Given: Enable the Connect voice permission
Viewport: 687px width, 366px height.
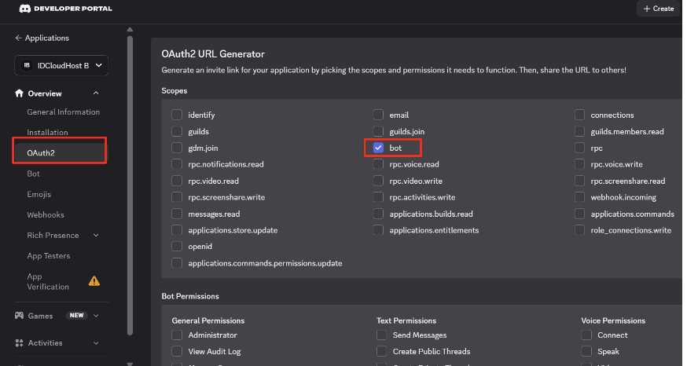Looking at the screenshot, I should click(x=586, y=335).
